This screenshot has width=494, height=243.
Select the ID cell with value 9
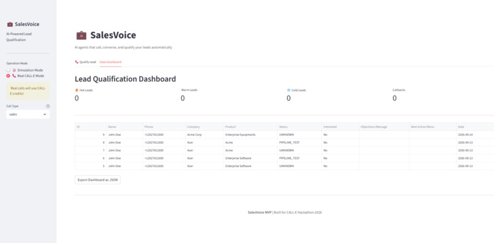click(91, 135)
